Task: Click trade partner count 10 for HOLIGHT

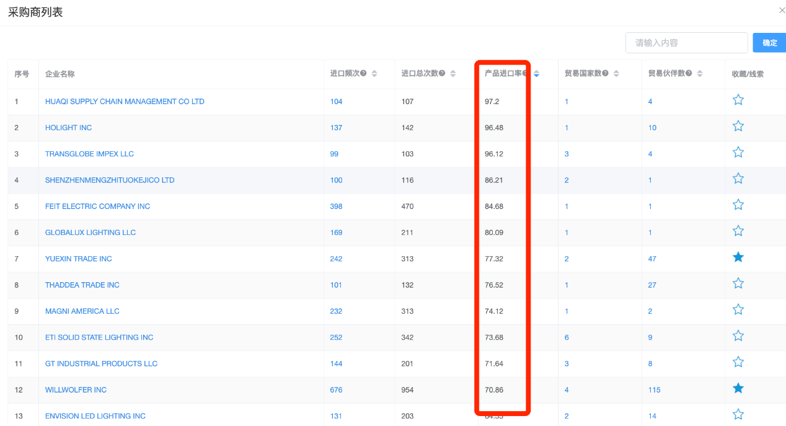Action: (652, 128)
